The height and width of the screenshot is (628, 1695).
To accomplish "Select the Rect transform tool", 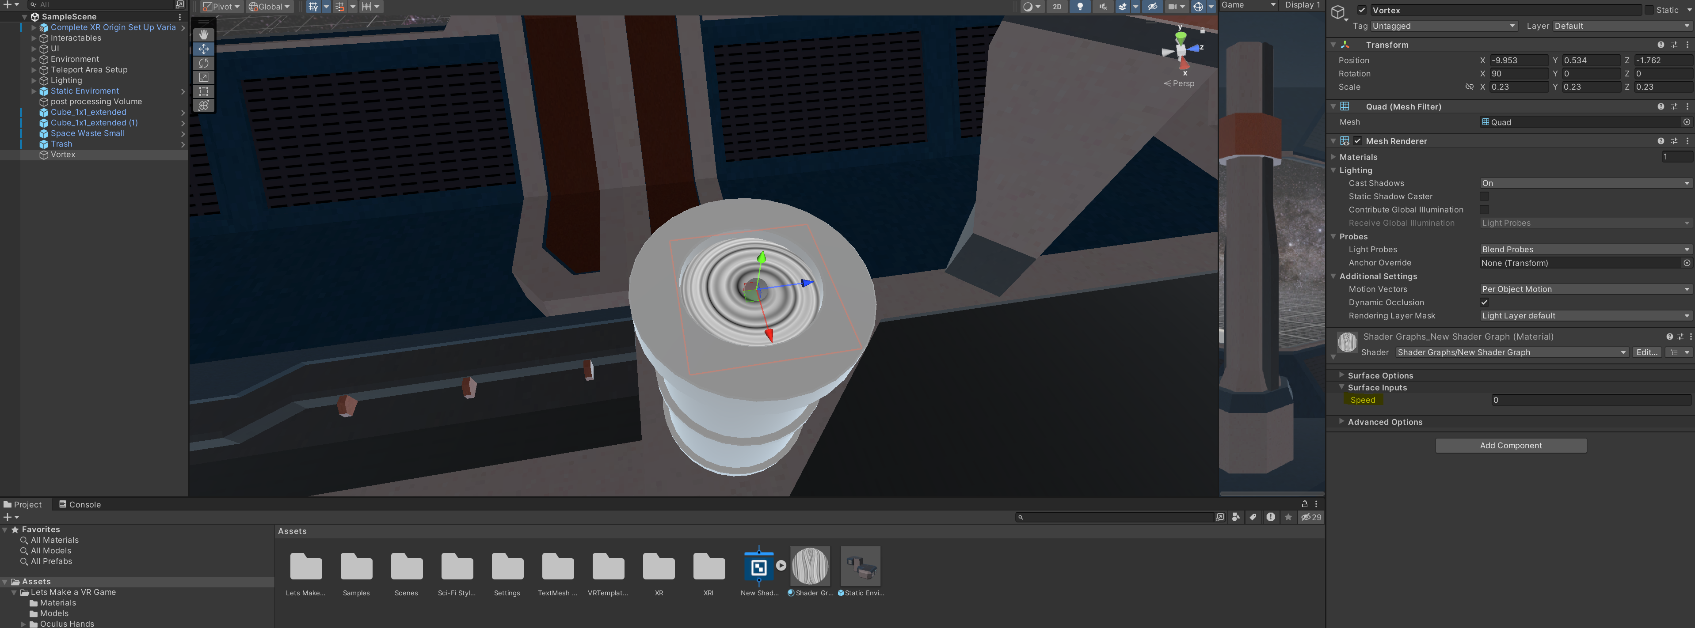I will coord(204,91).
